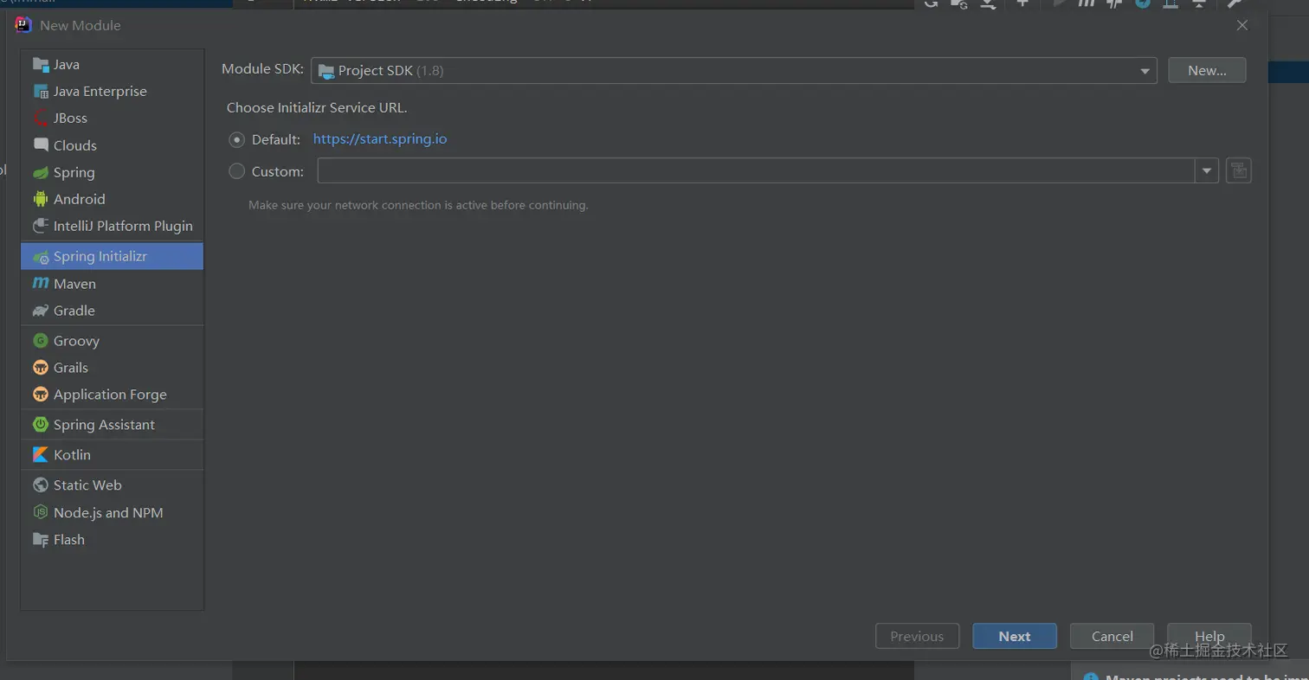Screen dimensions: 1309x680
Task: Select the Default service URL radio
Action: point(236,139)
